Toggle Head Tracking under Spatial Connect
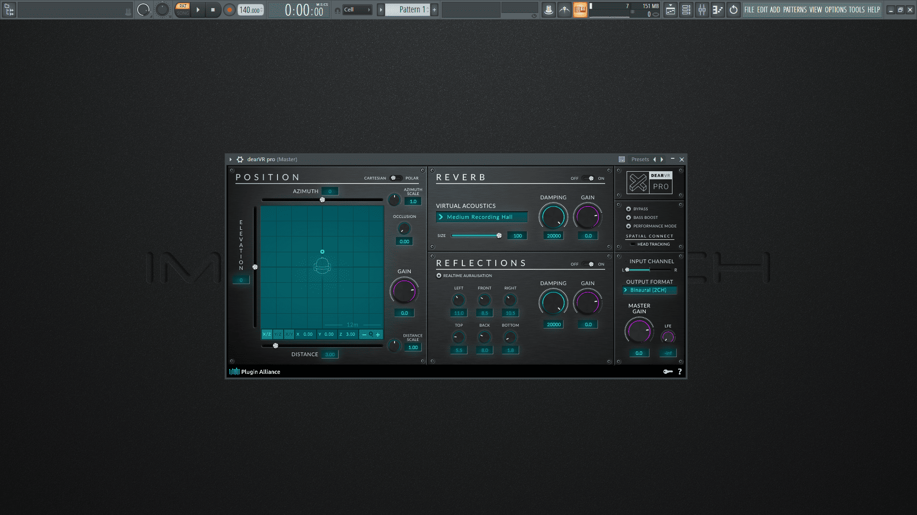The width and height of the screenshot is (917, 515). point(633,244)
